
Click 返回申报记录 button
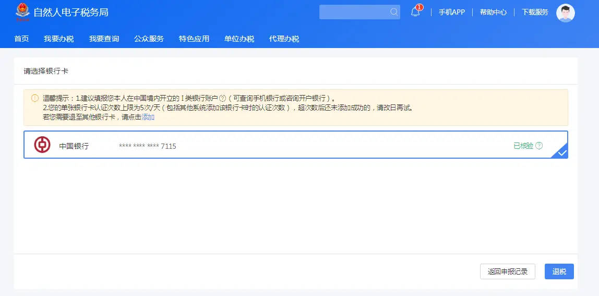click(507, 271)
